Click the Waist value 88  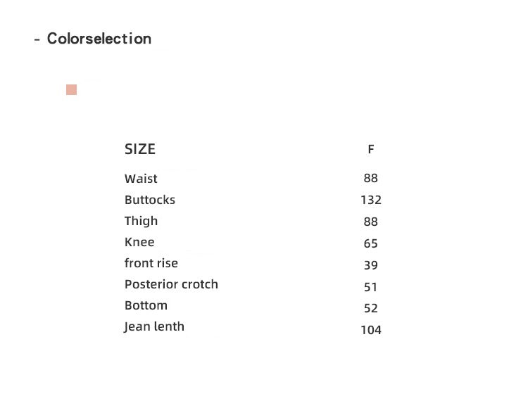pos(370,178)
